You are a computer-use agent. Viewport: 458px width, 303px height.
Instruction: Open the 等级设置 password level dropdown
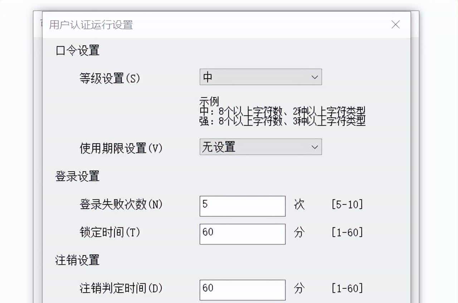click(260, 76)
